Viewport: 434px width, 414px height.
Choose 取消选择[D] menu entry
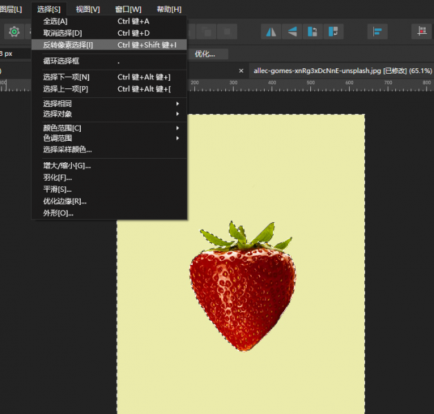(109, 33)
